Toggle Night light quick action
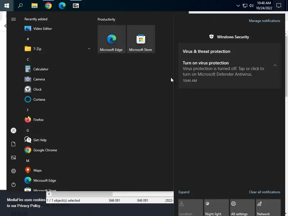The image size is (288, 216). click(x=216, y=208)
